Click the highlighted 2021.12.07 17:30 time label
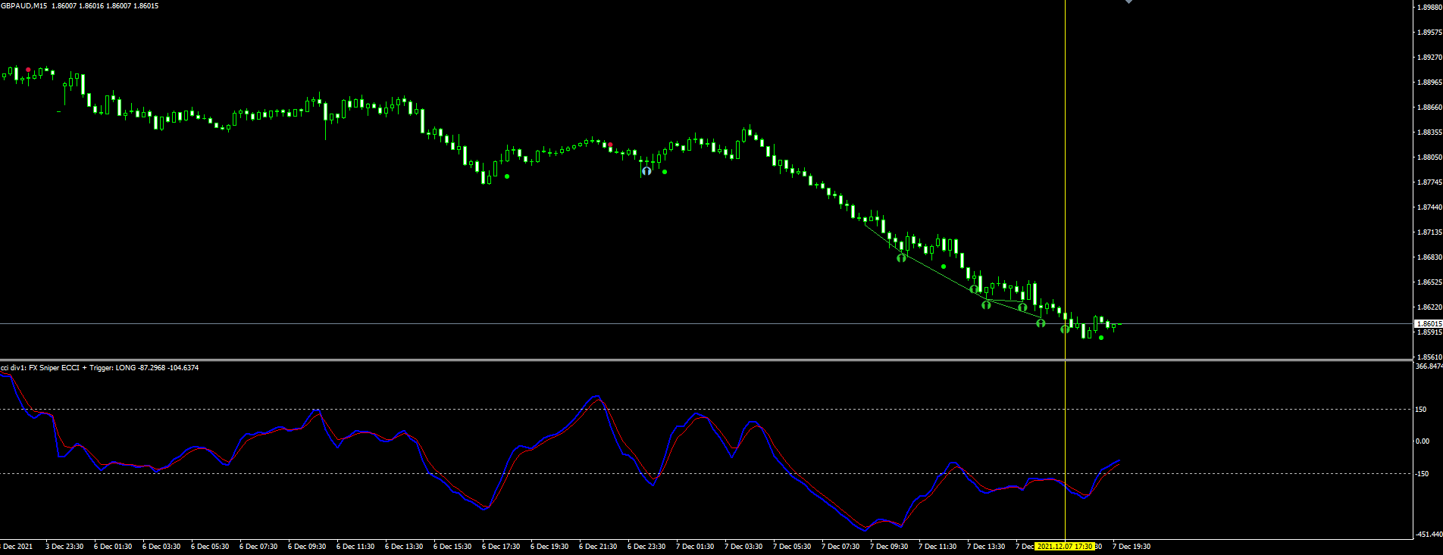The height and width of the screenshot is (555, 1443). point(1065,547)
